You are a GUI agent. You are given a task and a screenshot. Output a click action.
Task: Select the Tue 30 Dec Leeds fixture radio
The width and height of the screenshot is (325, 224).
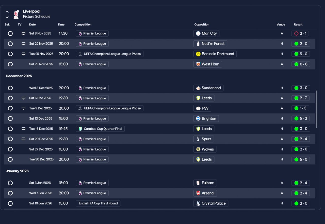(x=10, y=159)
